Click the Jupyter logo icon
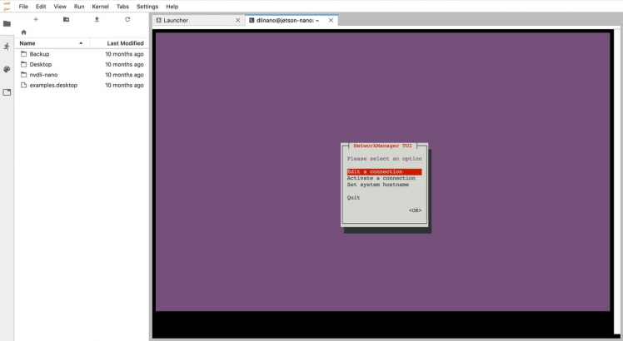The width and height of the screenshot is (623, 341). [7, 7]
